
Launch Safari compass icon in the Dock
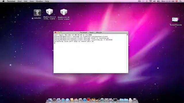[63, 100]
